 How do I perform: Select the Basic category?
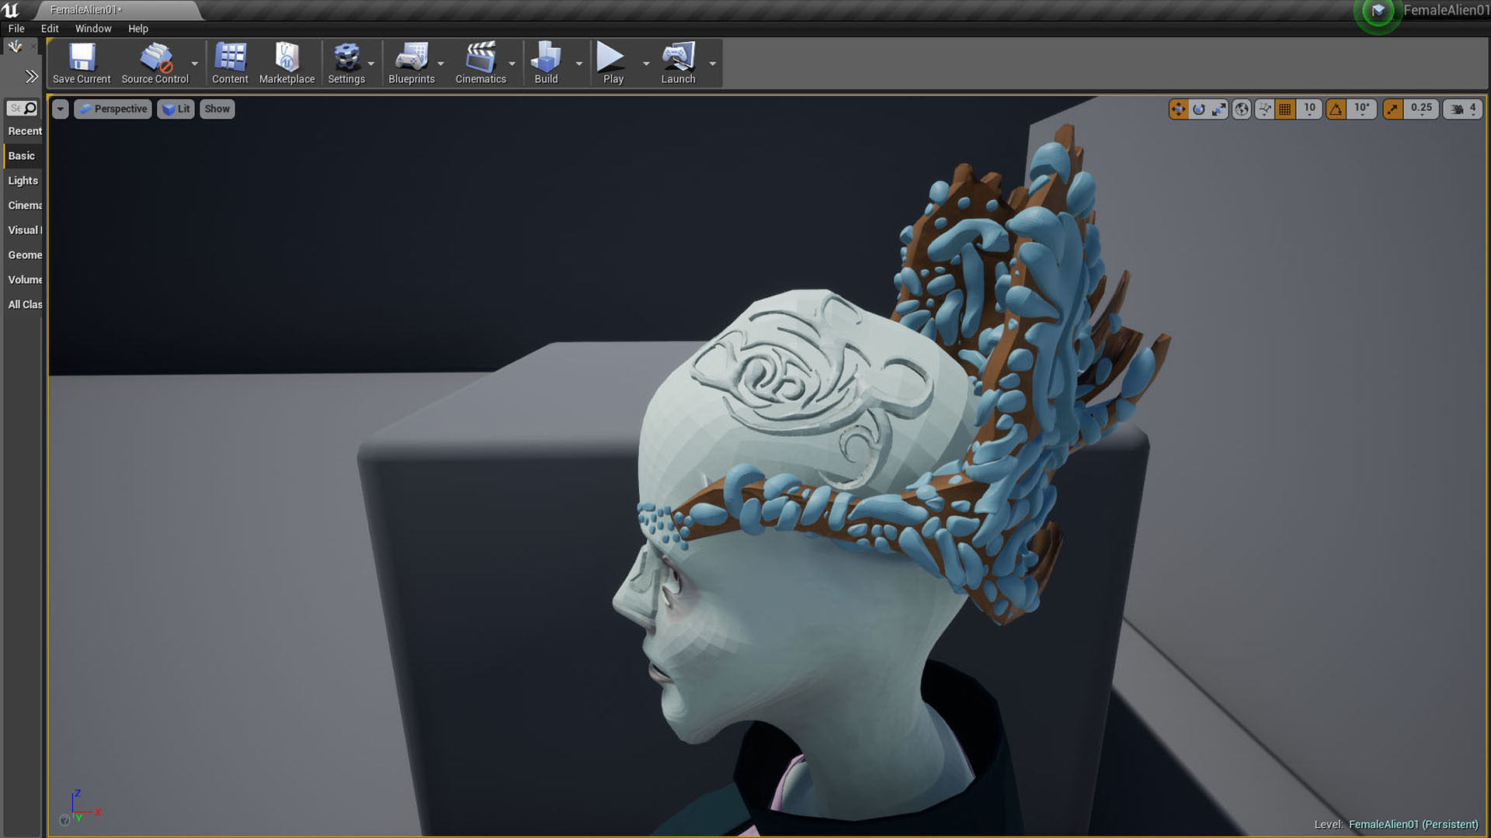(24, 156)
